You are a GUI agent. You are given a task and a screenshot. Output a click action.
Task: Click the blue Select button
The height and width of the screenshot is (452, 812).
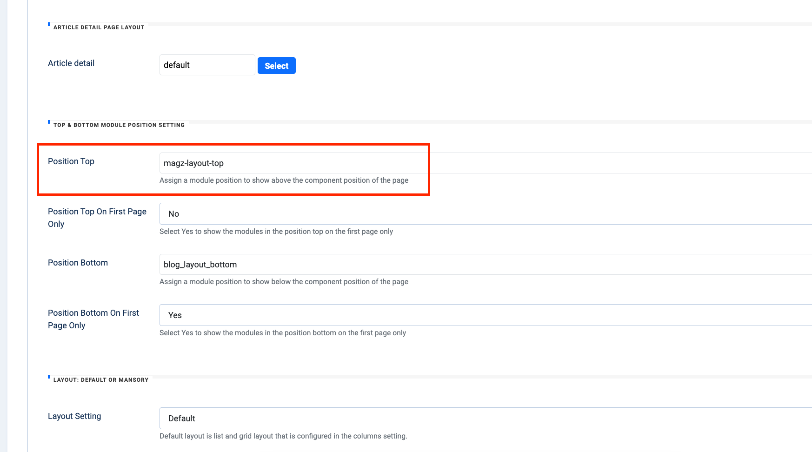pyautogui.click(x=276, y=66)
